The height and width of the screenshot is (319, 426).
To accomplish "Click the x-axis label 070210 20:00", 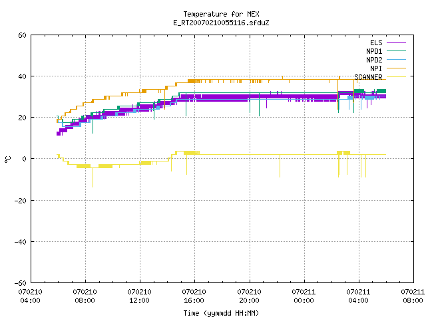I will (249, 296).
